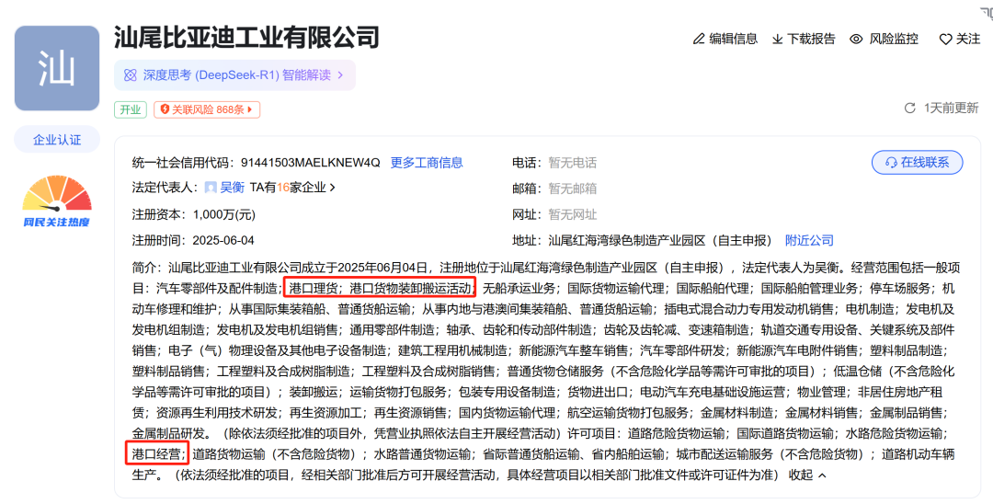
Task: Click 港口货物装卸搬运活动 text in introduction
Action: point(410,289)
